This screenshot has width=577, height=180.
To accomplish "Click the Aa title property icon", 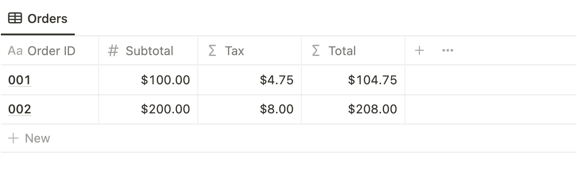I will 15,51.
